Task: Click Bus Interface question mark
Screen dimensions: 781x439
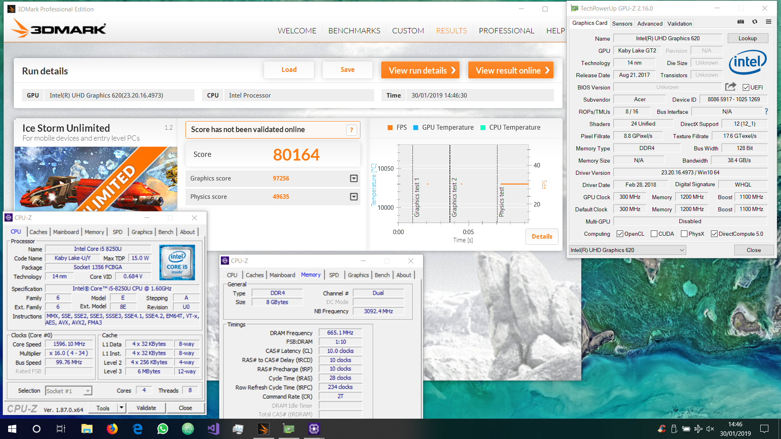Action: coord(766,111)
